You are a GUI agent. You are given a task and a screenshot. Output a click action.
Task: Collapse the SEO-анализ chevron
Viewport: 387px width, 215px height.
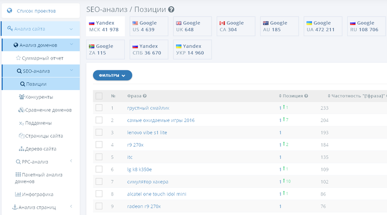pyautogui.click(x=71, y=70)
